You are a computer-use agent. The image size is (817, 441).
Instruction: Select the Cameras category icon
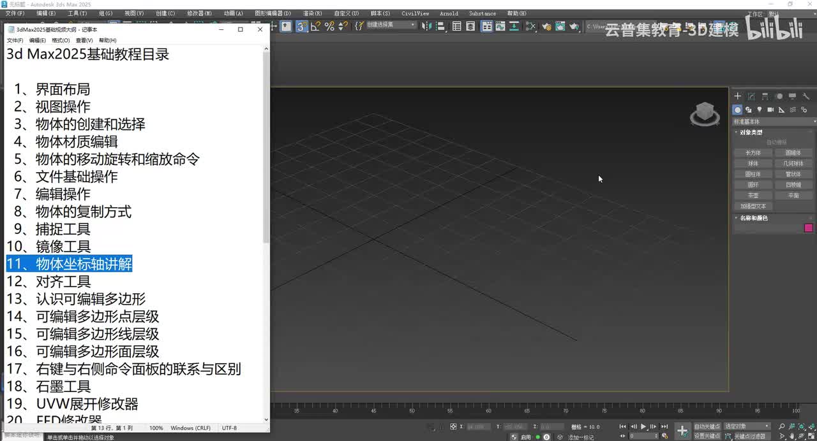[770, 110]
